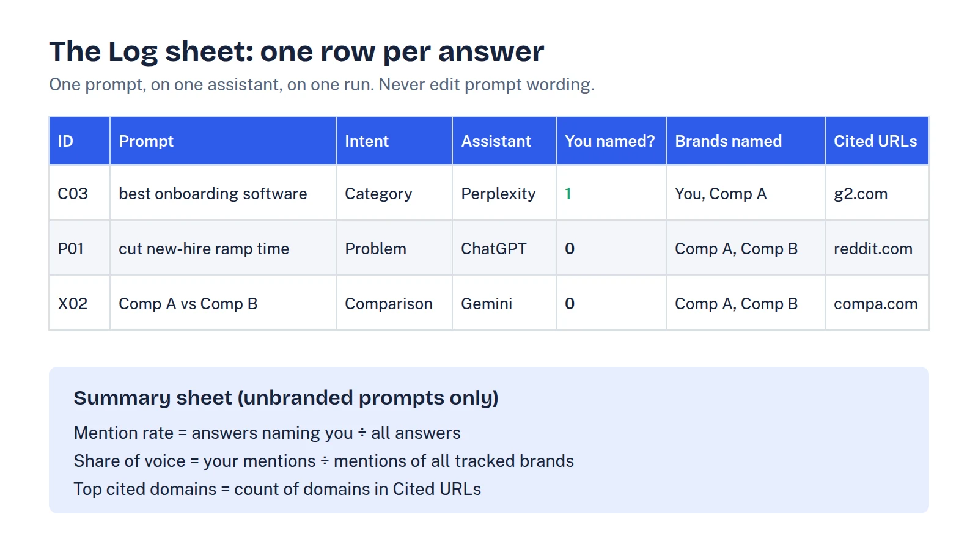Click the "X02" ID cell
The width and height of the screenshot is (978, 550).
[x=79, y=302]
